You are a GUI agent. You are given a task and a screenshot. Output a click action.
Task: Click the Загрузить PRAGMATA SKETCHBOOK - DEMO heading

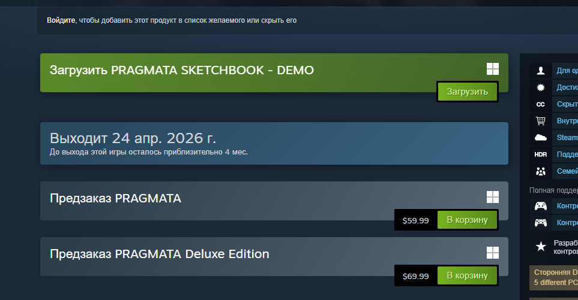182,70
